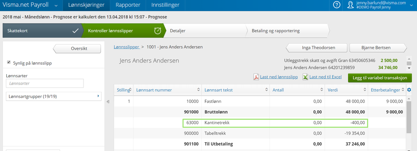
Task: Click the user profile avatar icon
Action: point(351,5)
